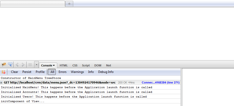Filter console by Errors
The width and height of the screenshot is (234, 106).
[63, 72]
